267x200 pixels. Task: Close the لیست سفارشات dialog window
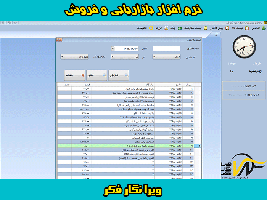[x=58, y=40]
